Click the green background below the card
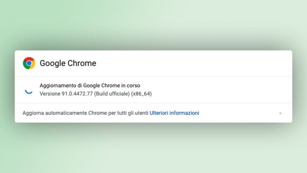 (x=154, y=151)
